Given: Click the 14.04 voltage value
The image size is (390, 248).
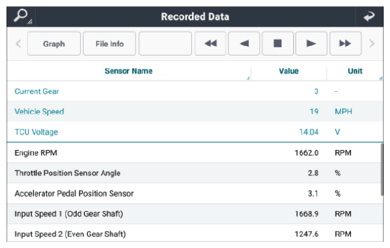Looking at the screenshot, I should point(308,132).
